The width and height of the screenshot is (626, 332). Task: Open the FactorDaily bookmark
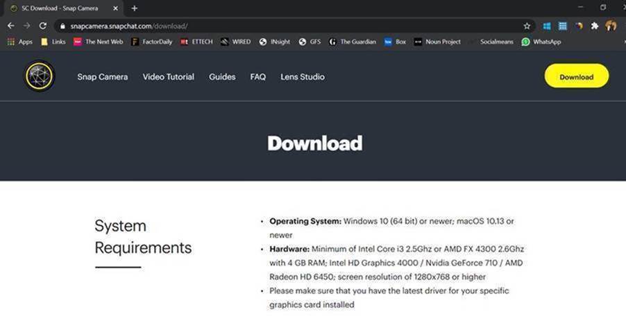pos(152,42)
